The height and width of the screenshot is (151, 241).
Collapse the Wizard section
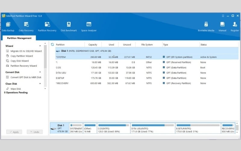[x=40, y=46]
